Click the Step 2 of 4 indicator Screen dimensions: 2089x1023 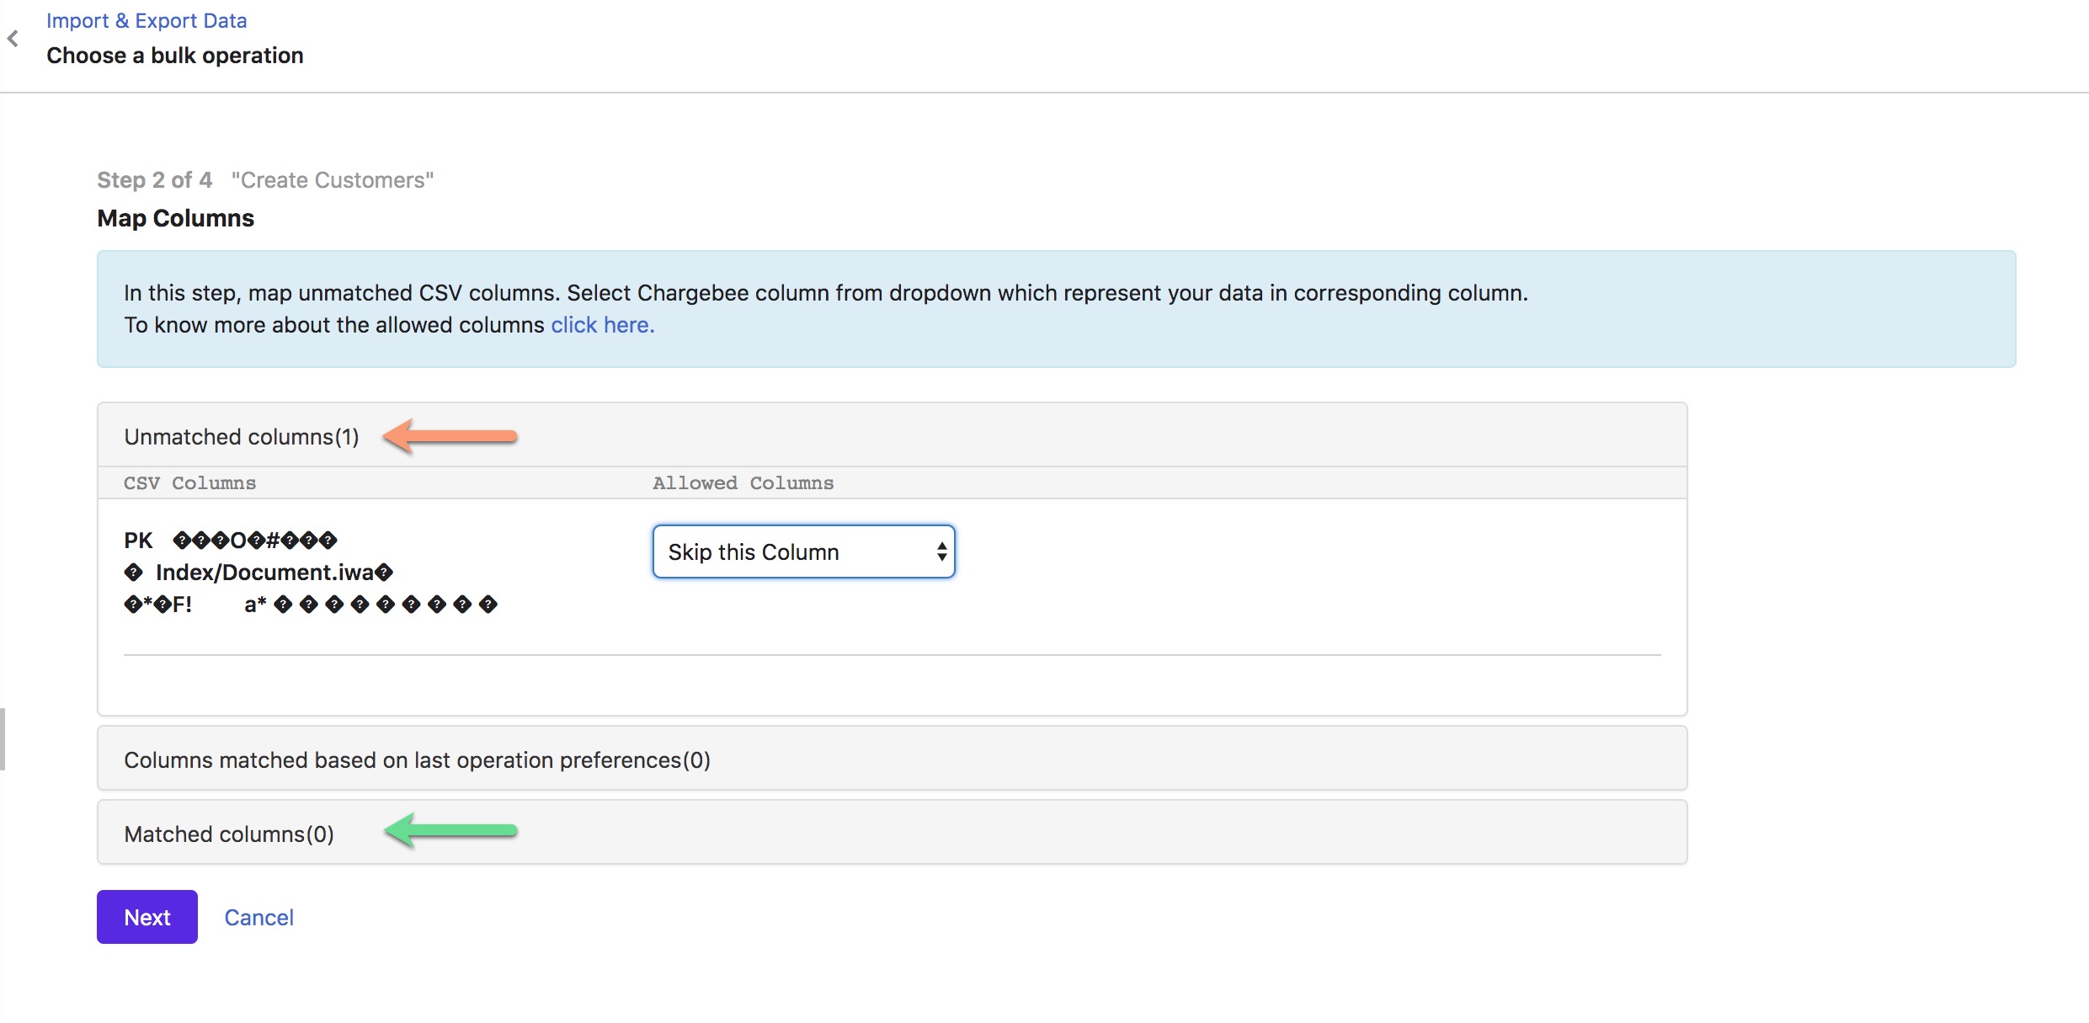coord(154,180)
